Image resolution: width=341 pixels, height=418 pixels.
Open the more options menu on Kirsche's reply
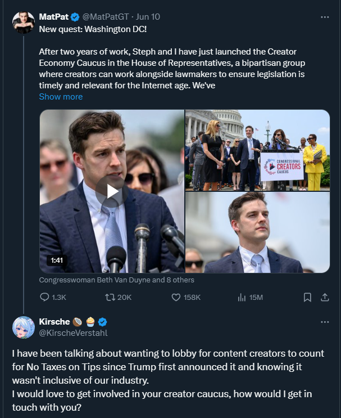pyautogui.click(x=324, y=322)
